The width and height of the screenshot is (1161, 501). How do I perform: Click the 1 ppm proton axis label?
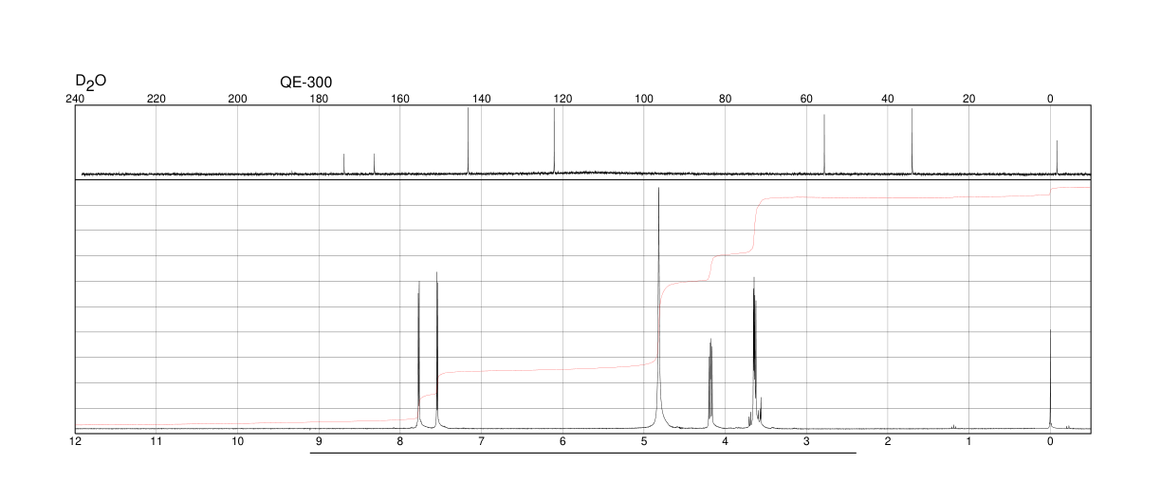coord(968,442)
